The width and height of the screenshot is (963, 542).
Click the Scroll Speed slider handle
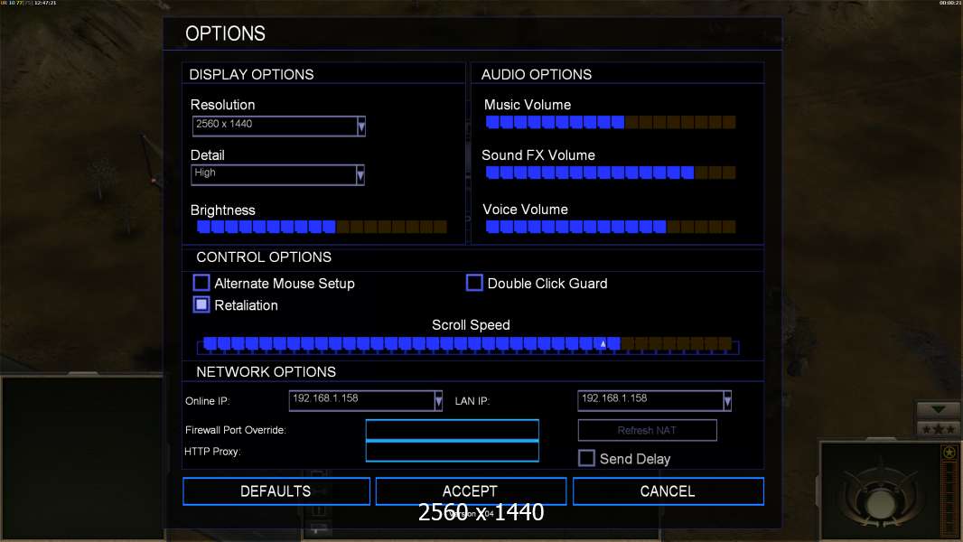pyautogui.click(x=603, y=344)
